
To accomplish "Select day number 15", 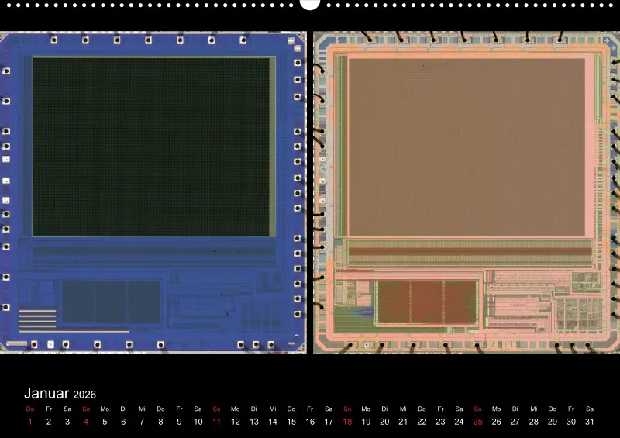I will click(291, 422).
